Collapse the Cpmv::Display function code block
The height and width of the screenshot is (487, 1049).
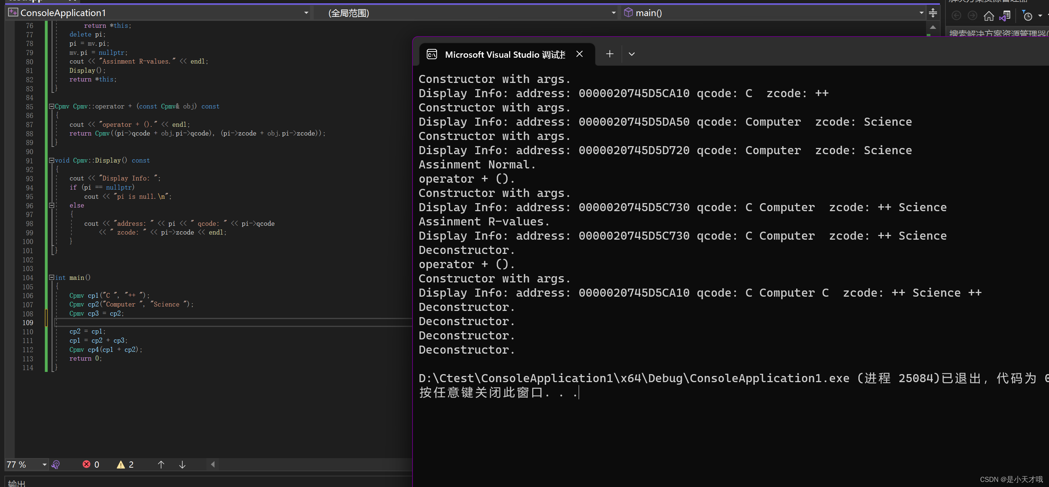(52, 160)
